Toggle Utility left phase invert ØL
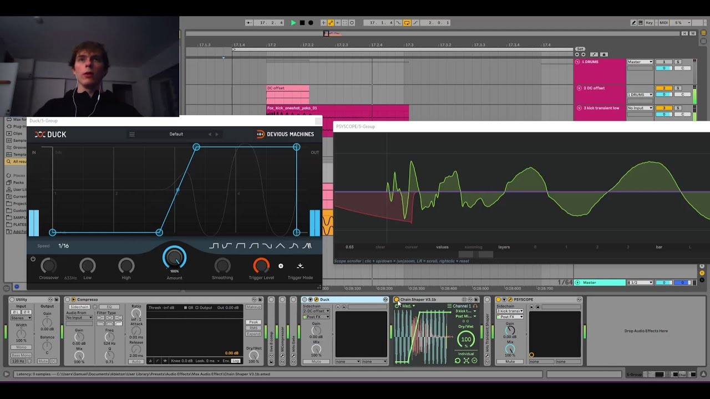The image size is (710, 399). 16,313
